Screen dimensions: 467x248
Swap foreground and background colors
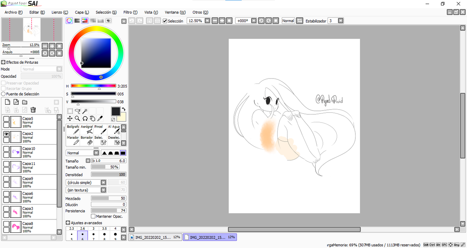click(x=123, y=109)
